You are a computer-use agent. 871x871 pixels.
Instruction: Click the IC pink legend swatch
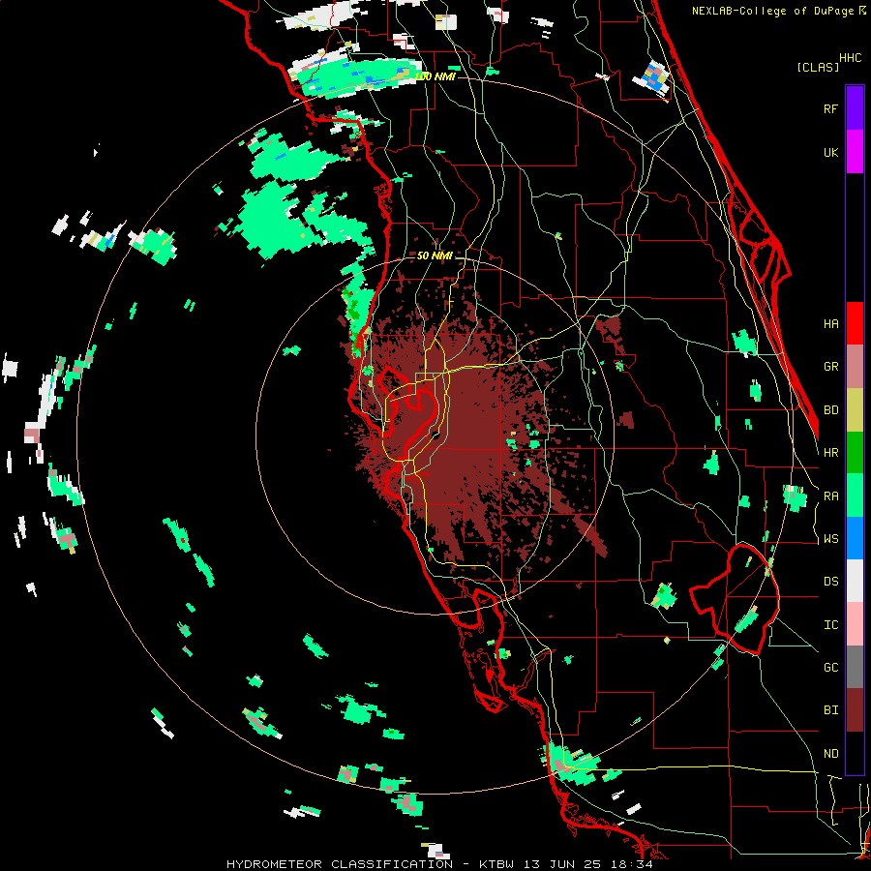(x=855, y=624)
